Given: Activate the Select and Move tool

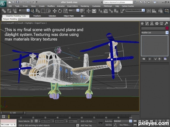Looking at the screenshot, I should point(55,11).
